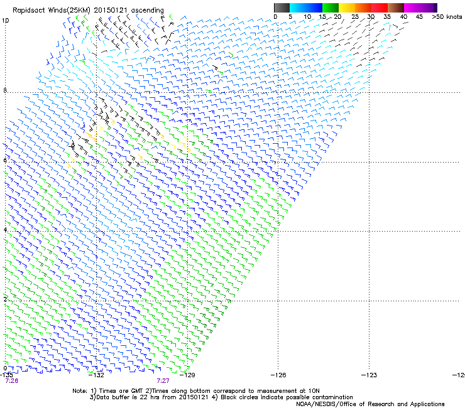465x408 pixels.
Task: Click the legend scale label '45'
Action: tap(419, 17)
